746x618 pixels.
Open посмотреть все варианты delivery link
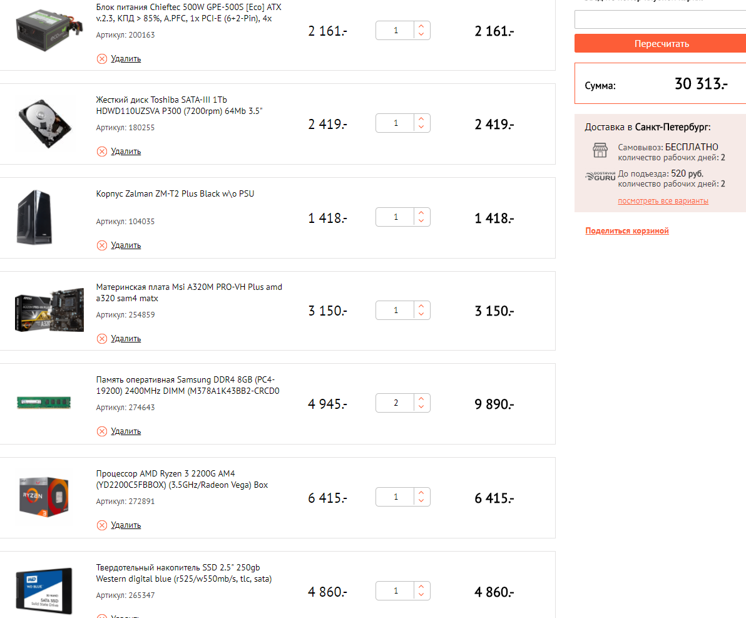coord(663,201)
